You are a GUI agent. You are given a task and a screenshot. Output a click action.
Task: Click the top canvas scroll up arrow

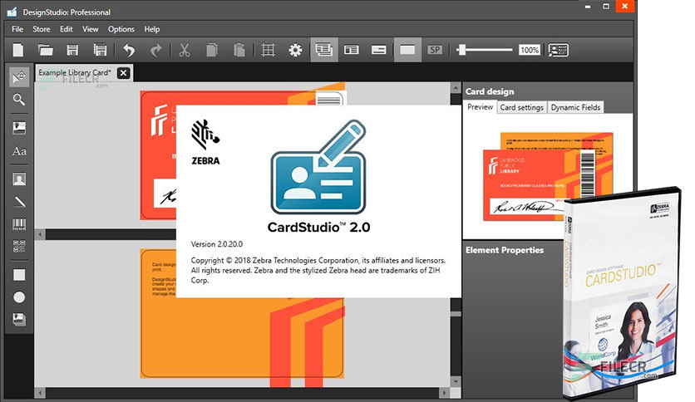pyautogui.click(x=456, y=88)
